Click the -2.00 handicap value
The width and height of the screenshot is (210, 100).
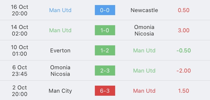184,71
